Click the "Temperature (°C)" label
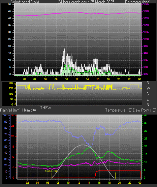Viewport: 157px width, 187px height. [x=119, y=110]
